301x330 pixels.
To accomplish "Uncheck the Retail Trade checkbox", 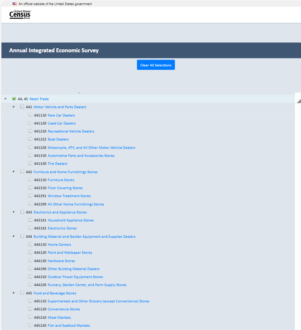I will pos(14,99).
